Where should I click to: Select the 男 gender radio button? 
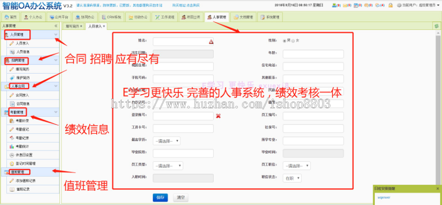(284, 41)
